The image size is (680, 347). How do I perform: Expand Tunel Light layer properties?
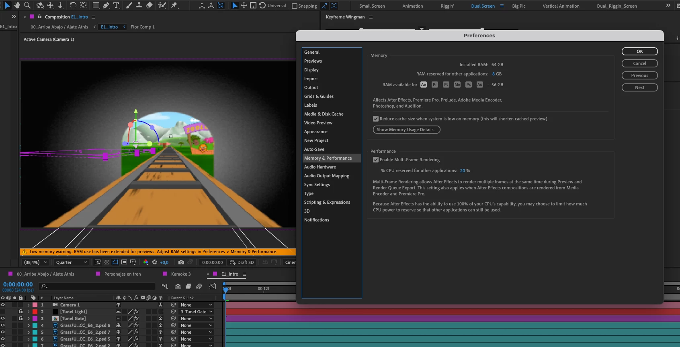point(29,312)
